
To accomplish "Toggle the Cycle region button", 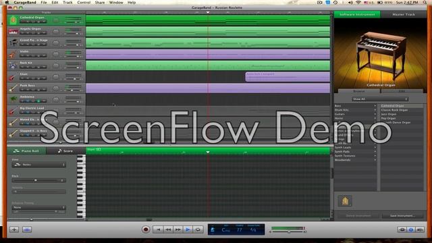I will 198,230.
